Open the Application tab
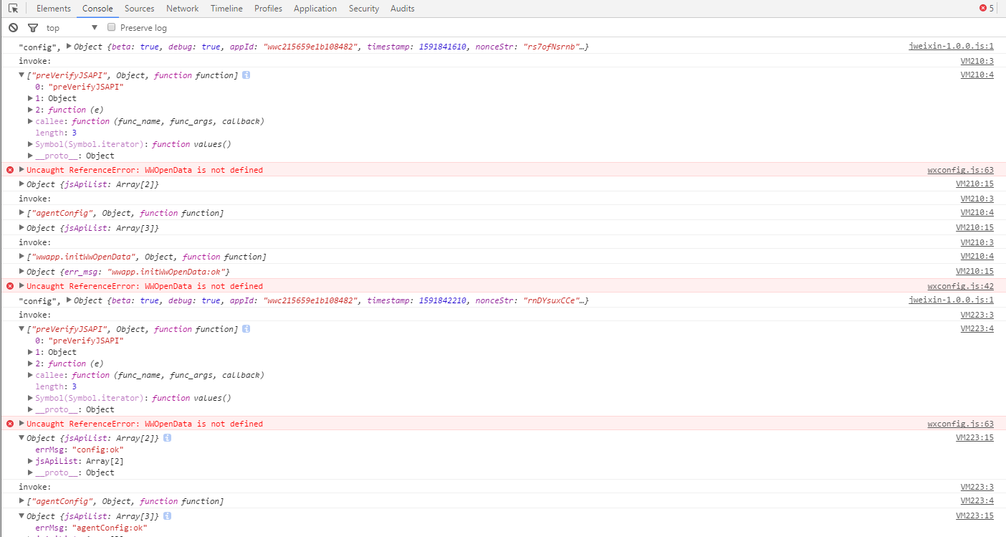 (315, 9)
